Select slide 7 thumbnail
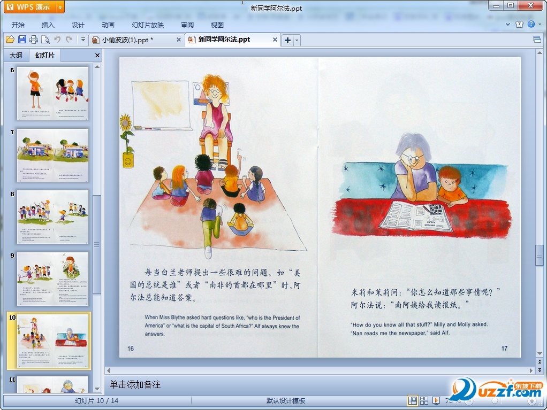 53,156
